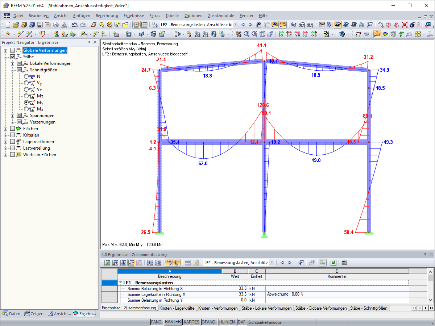Toggle Globale Verformungen checkbox
Screen dimensions: 435x326
pyautogui.click(x=13, y=50)
